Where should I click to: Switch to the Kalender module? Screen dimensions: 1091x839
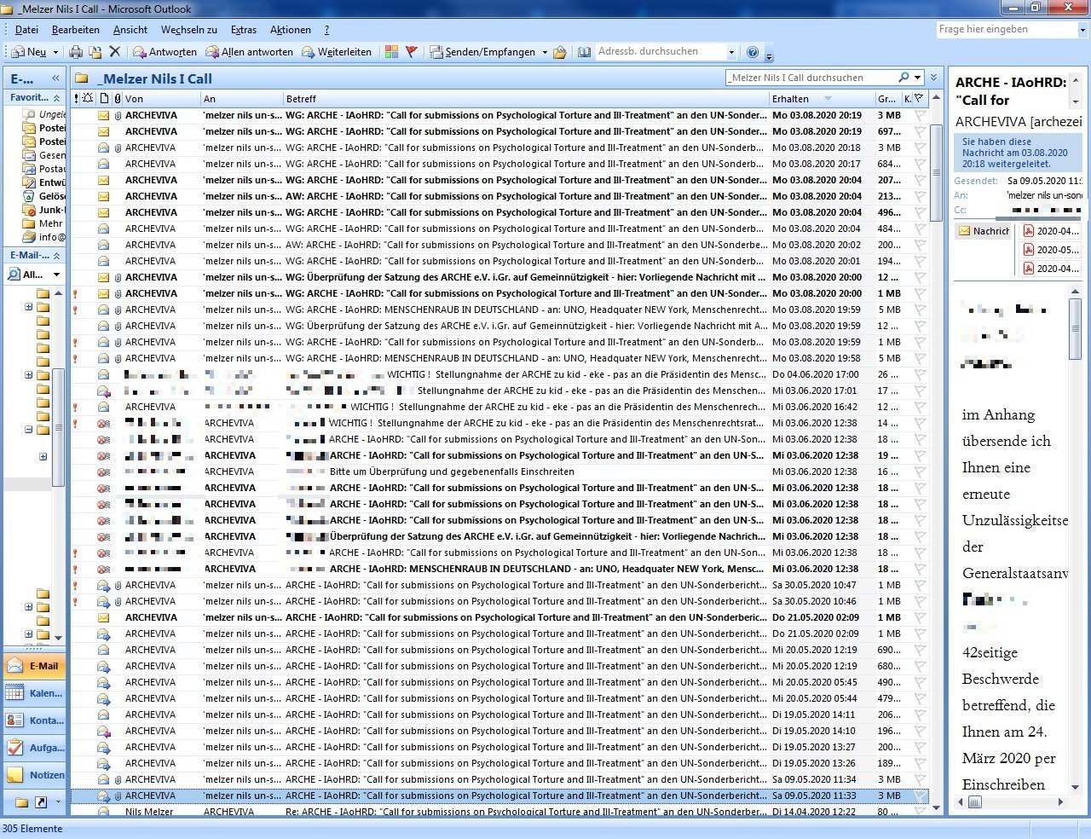tap(35, 693)
